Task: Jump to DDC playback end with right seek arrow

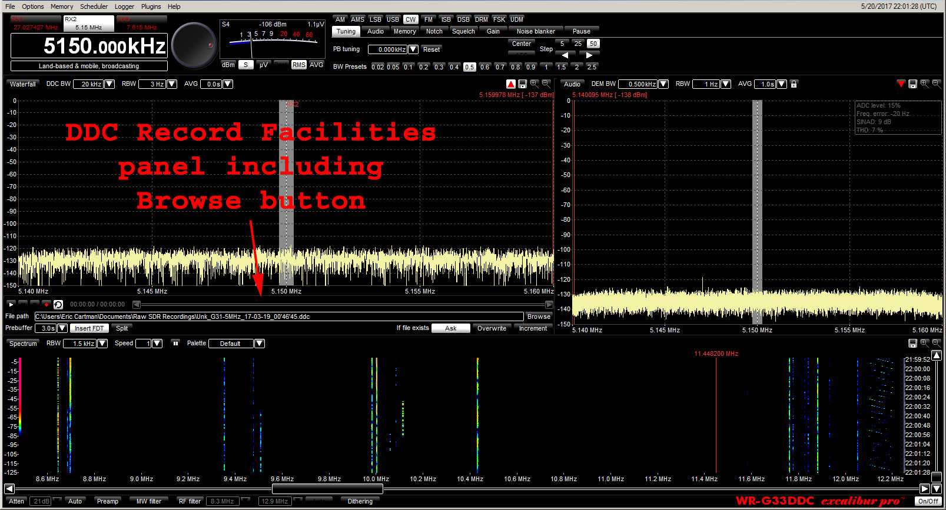Action: [x=549, y=304]
